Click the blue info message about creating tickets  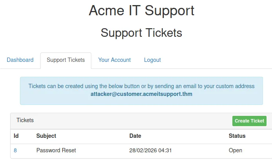(x=141, y=86)
